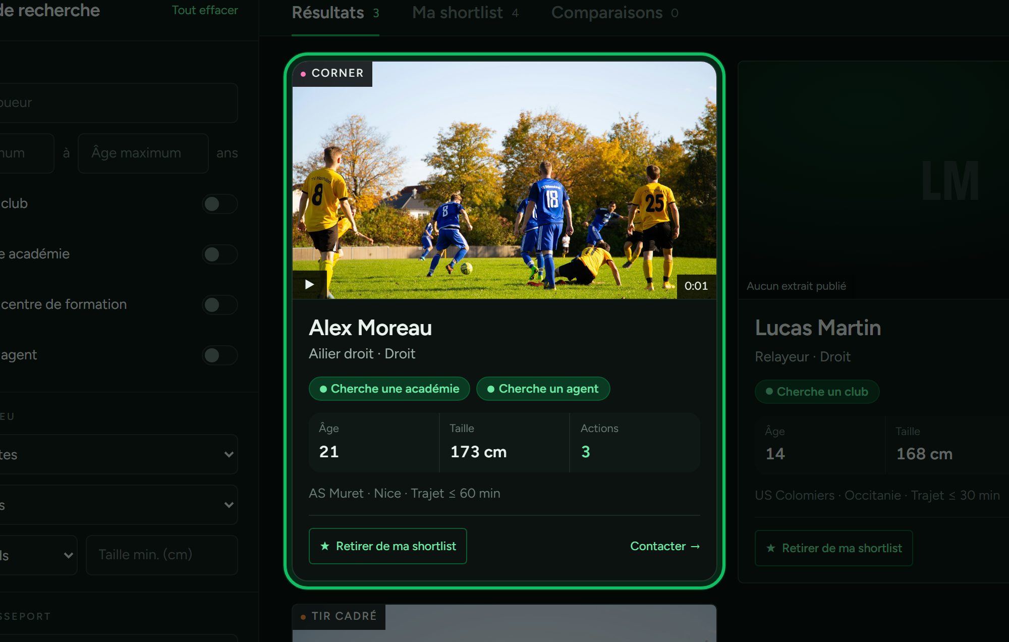The width and height of the screenshot is (1009, 642).
Task: Click the Cherche une académie badge
Action: pos(389,389)
